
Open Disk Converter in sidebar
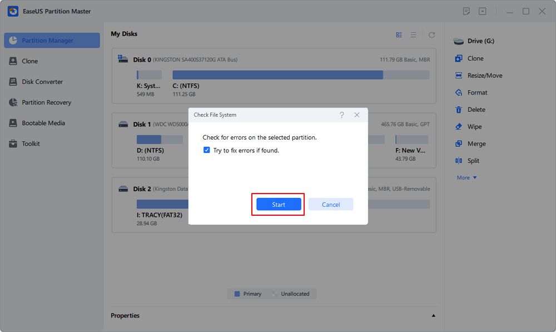tap(42, 82)
